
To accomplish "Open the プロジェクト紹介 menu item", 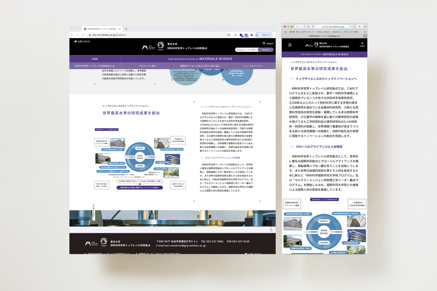I will point(147,66).
